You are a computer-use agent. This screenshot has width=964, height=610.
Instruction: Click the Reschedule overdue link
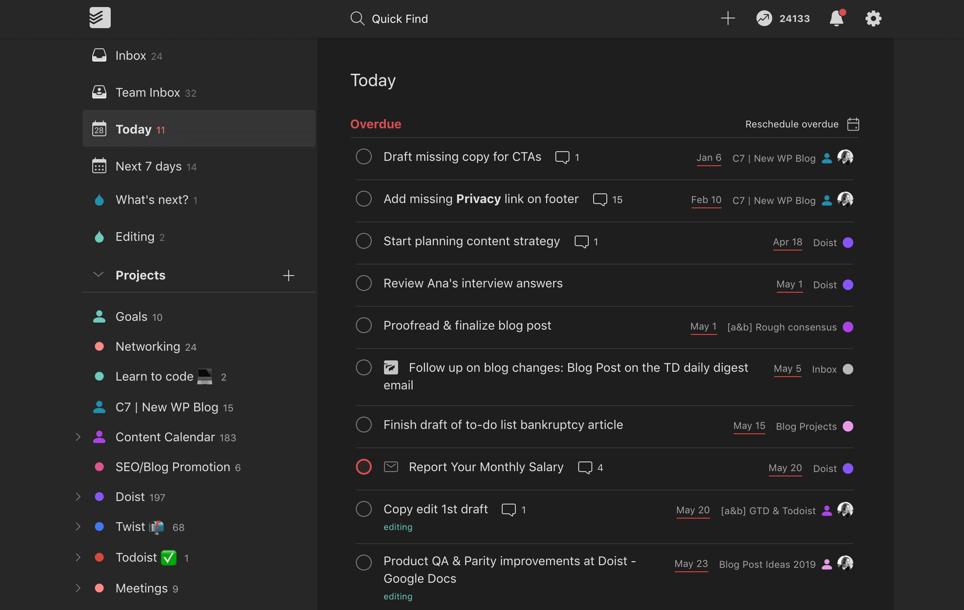[791, 124]
